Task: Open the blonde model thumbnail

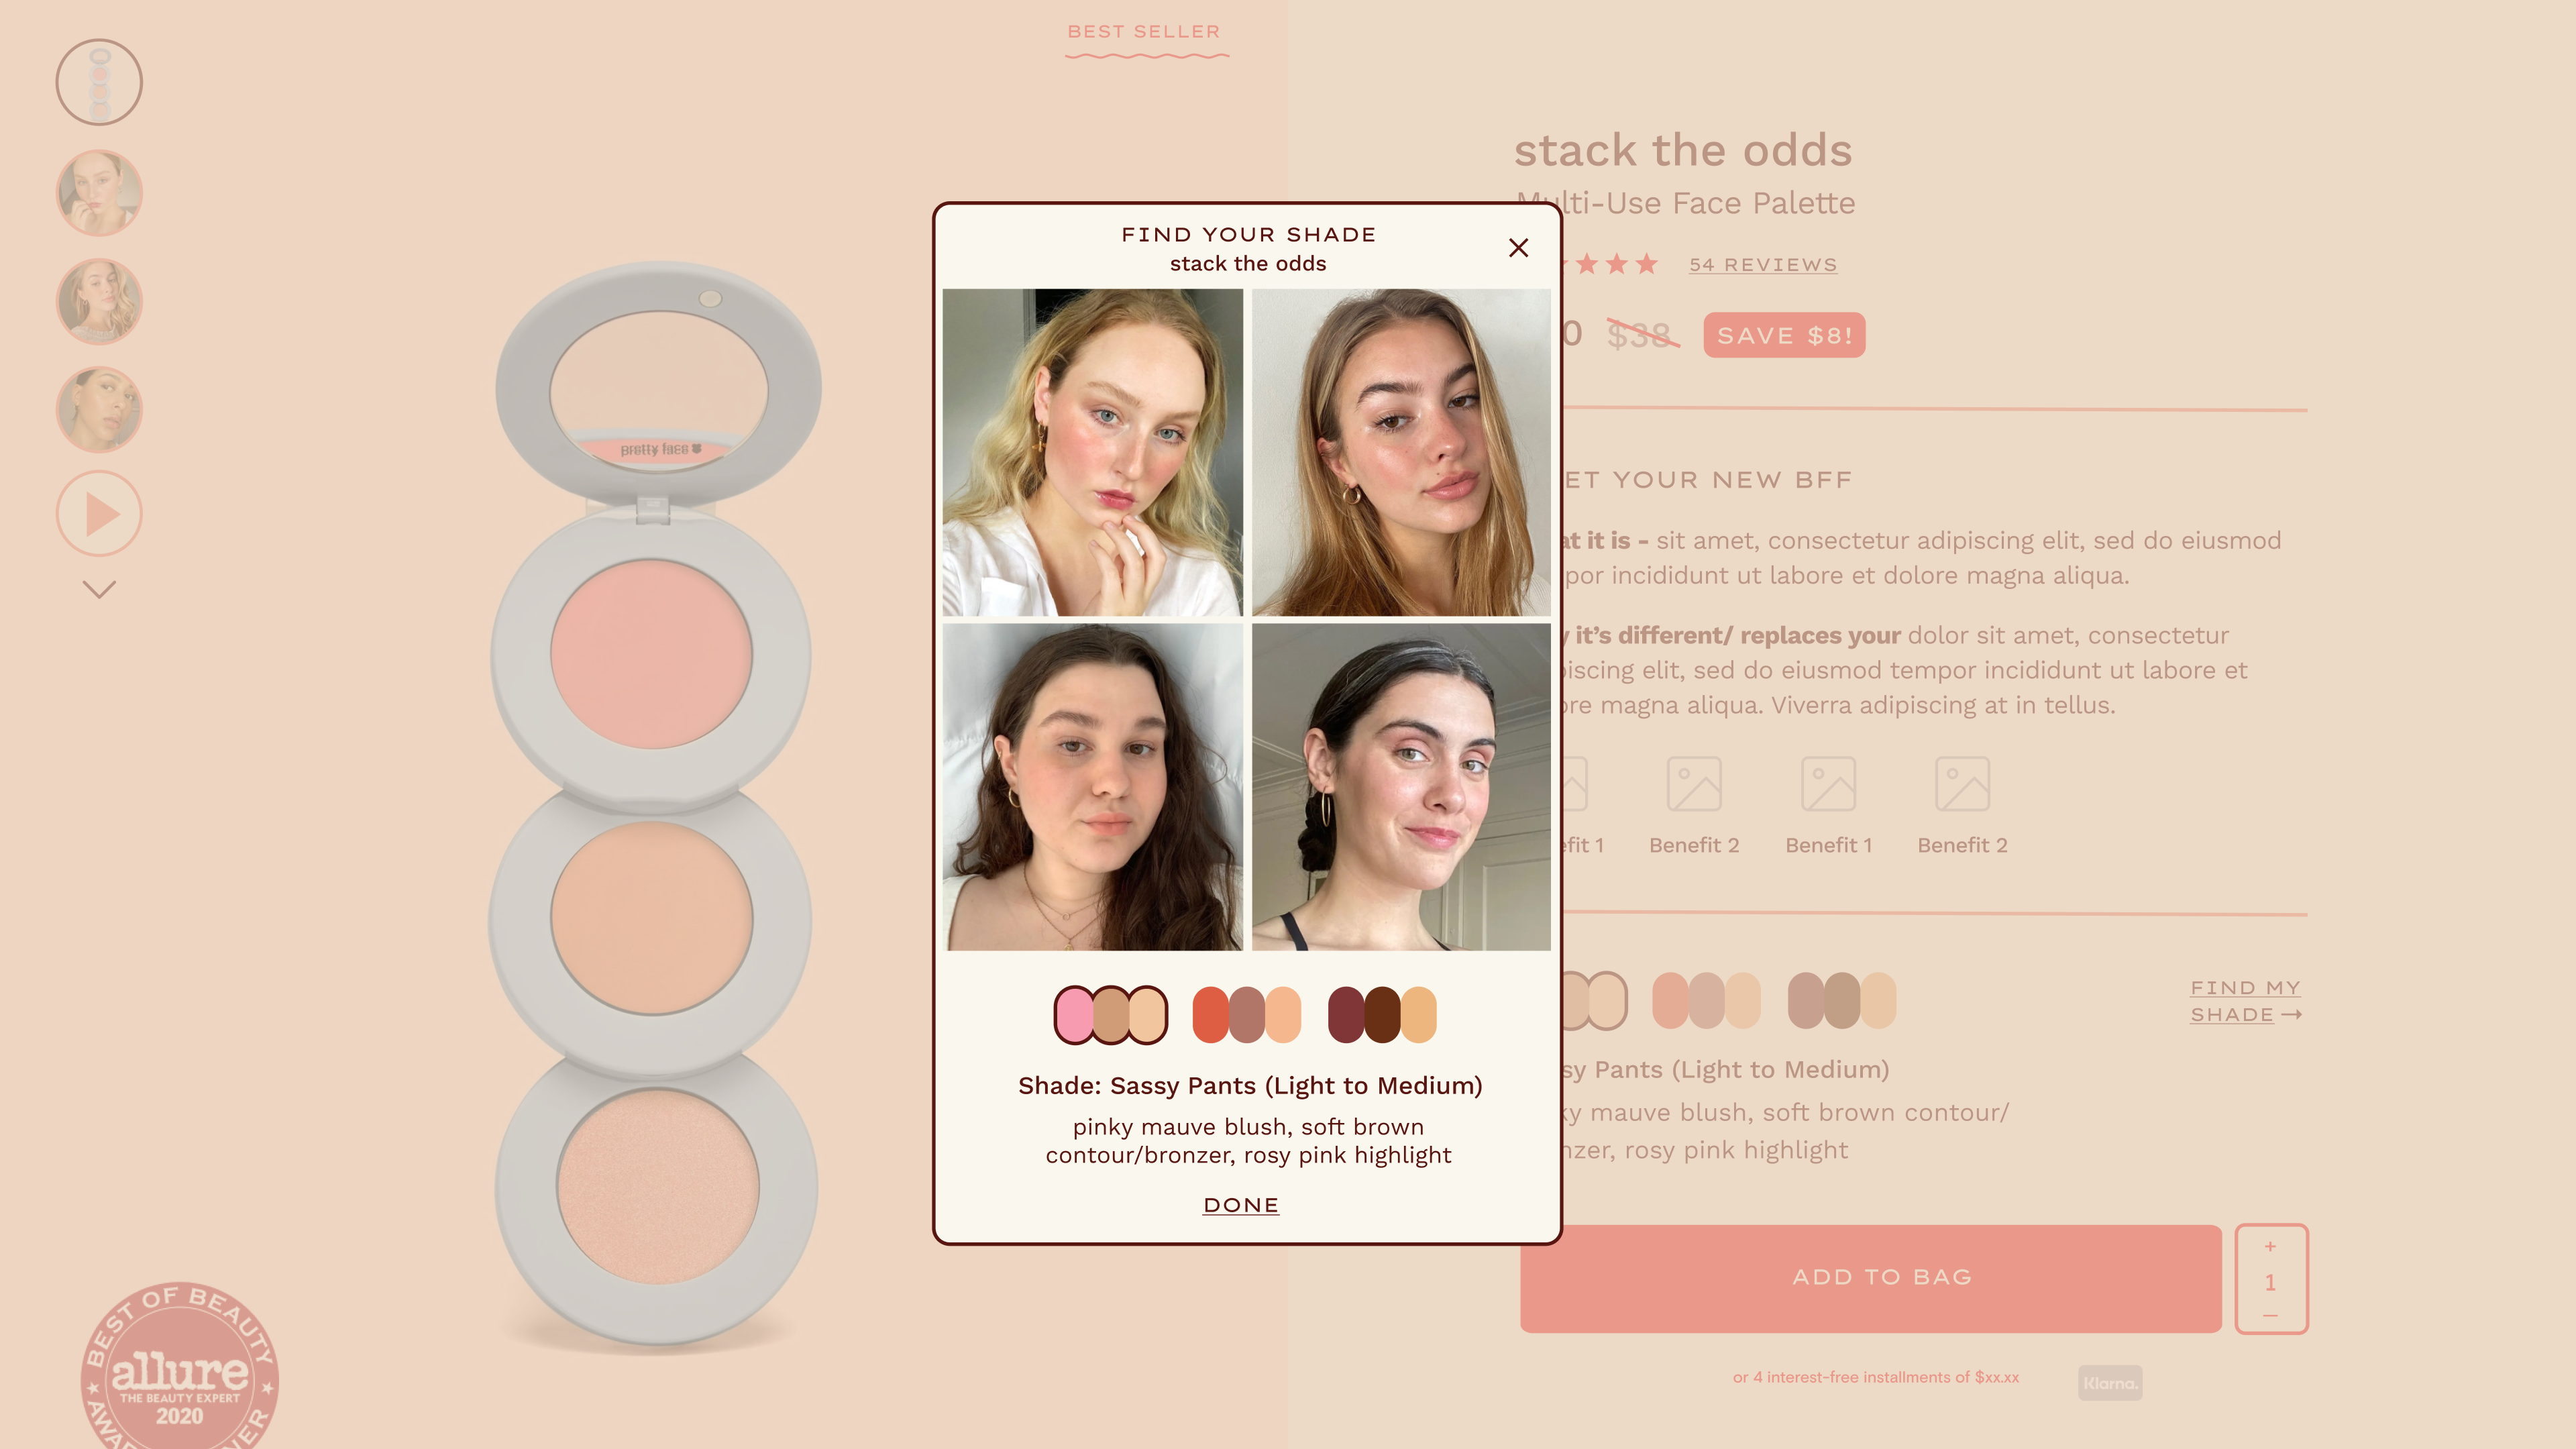Action: click(99, 301)
